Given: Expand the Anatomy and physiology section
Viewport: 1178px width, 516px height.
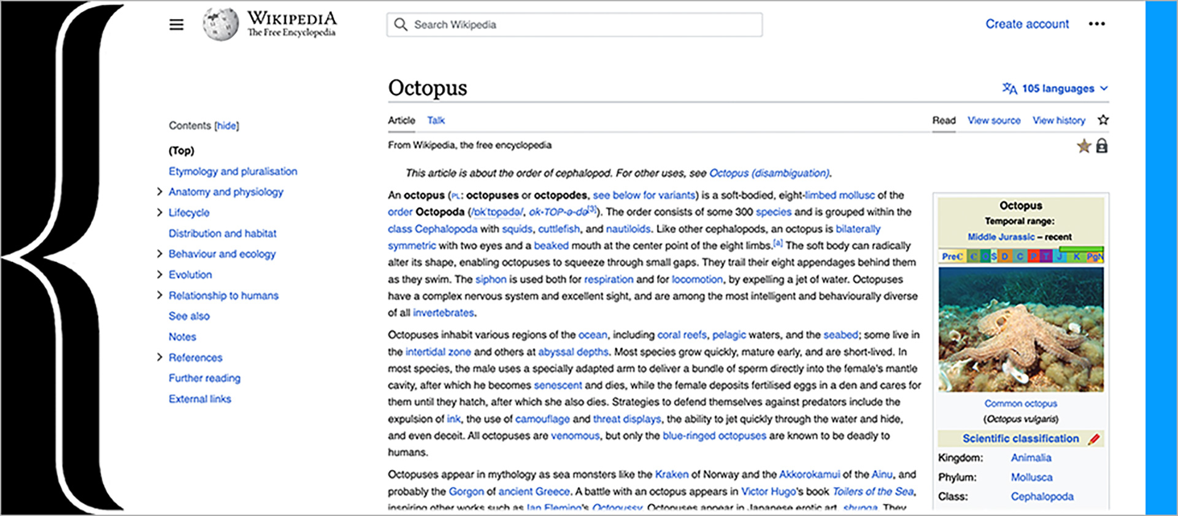Looking at the screenshot, I should (x=160, y=192).
